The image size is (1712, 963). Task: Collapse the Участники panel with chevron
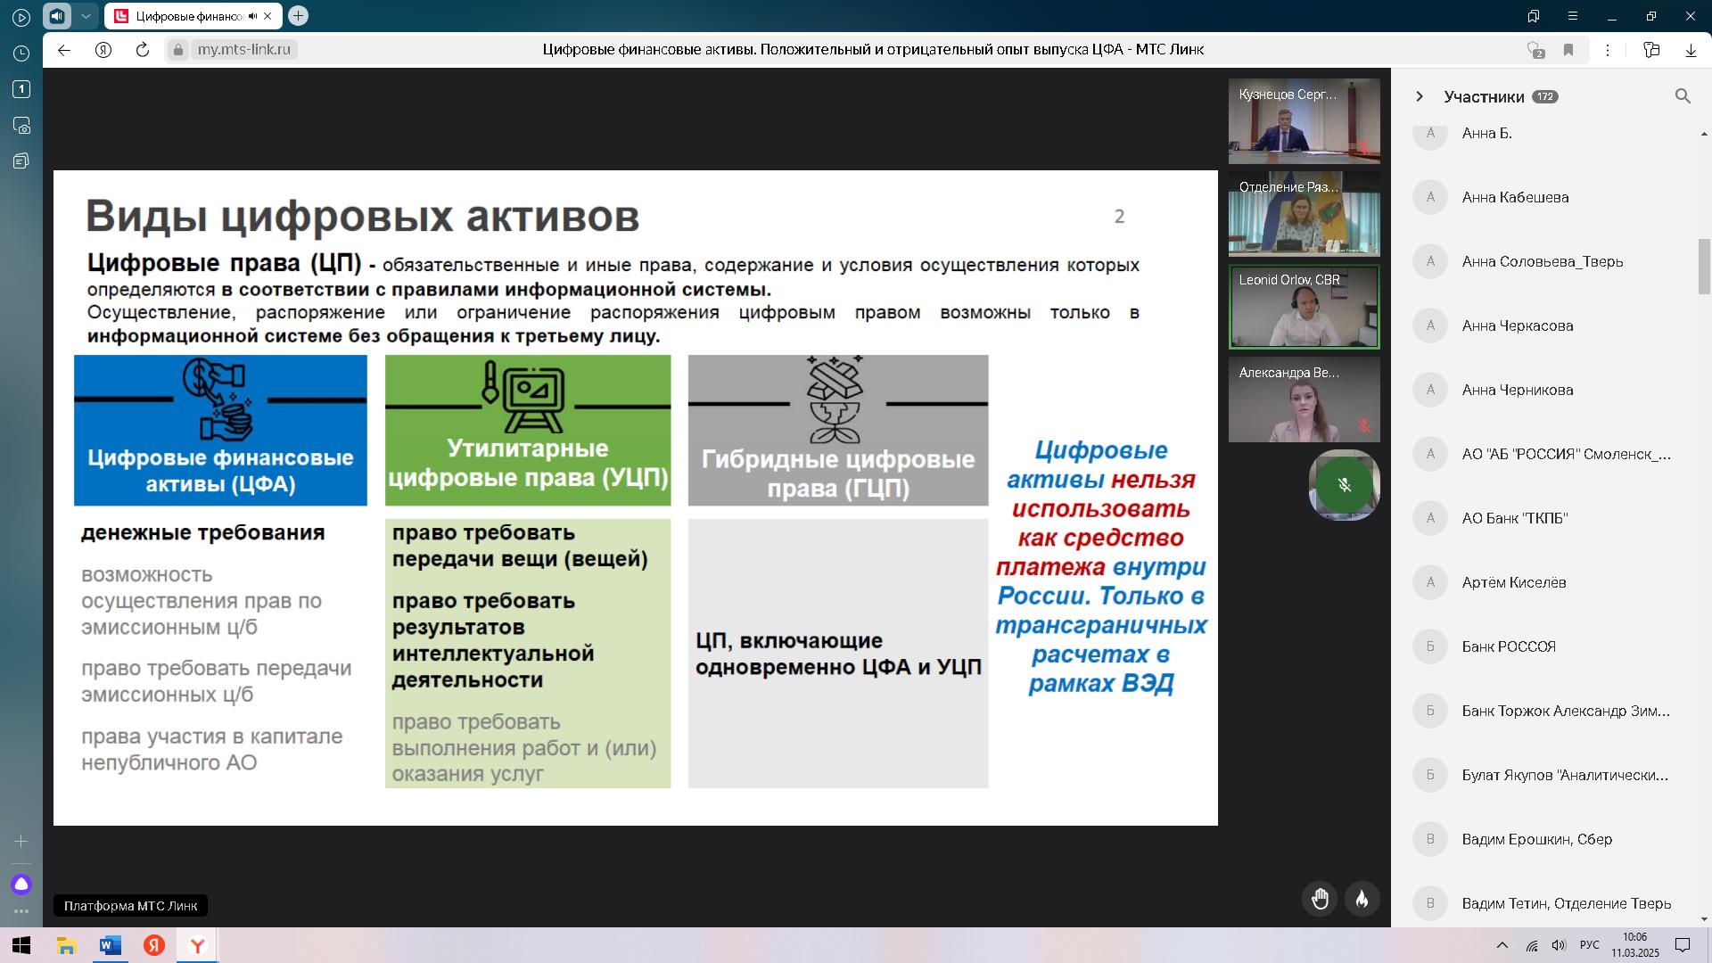pos(1420,96)
